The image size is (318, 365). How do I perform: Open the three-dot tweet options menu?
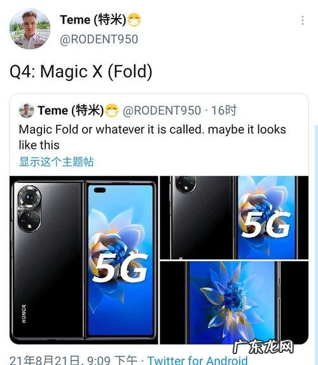pos(303,20)
